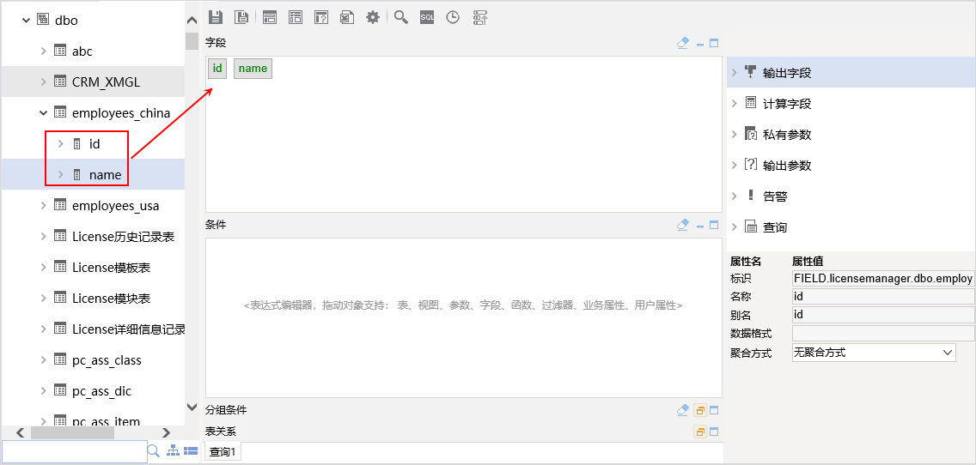This screenshot has width=976, height=465.
Task: Click the tree horizontal scrollbar thumb
Action: coord(73,432)
